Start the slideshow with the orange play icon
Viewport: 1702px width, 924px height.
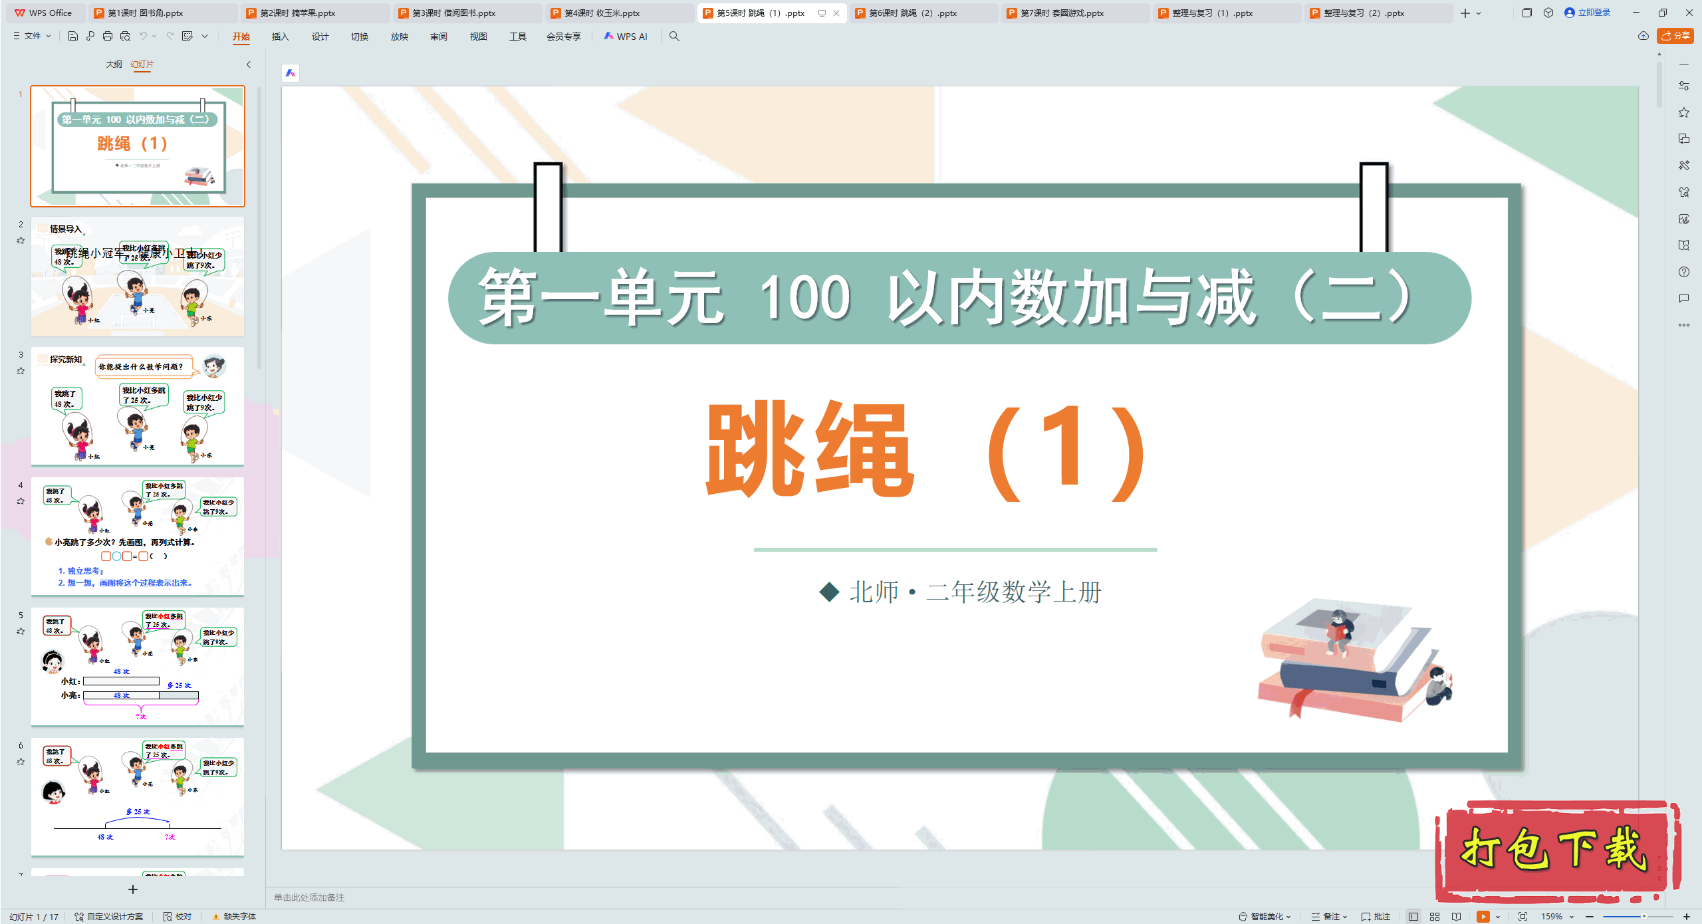click(x=1483, y=916)
